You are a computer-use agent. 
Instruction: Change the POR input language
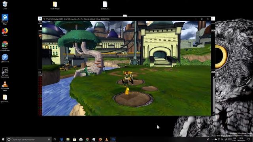(234, 139)
